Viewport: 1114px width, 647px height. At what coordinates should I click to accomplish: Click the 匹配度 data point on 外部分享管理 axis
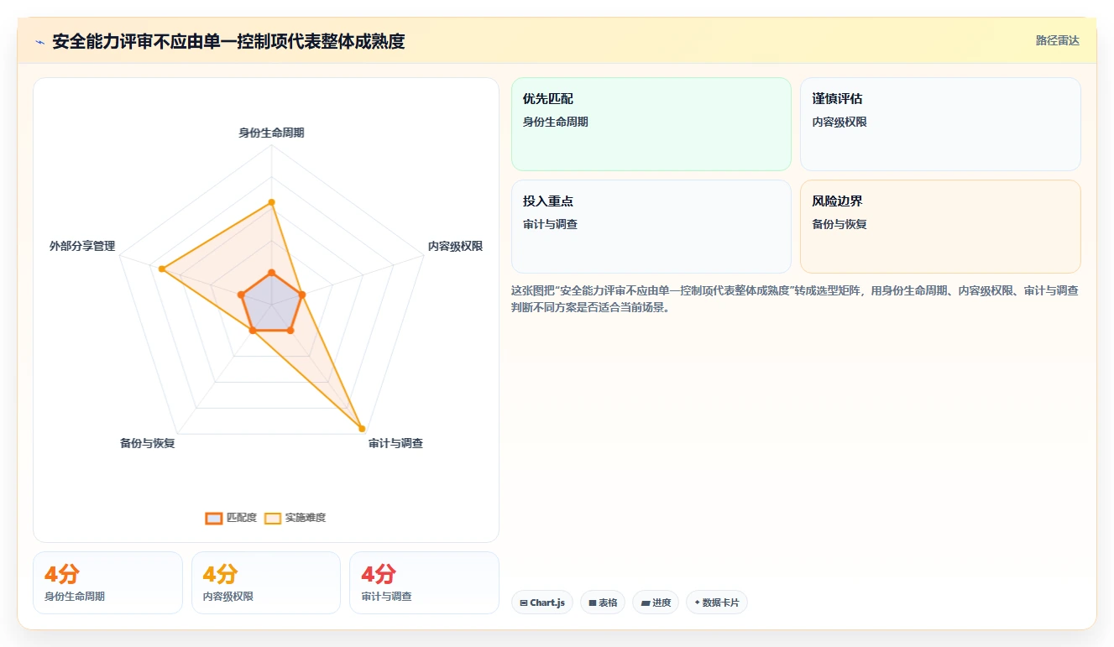(241, 295)
